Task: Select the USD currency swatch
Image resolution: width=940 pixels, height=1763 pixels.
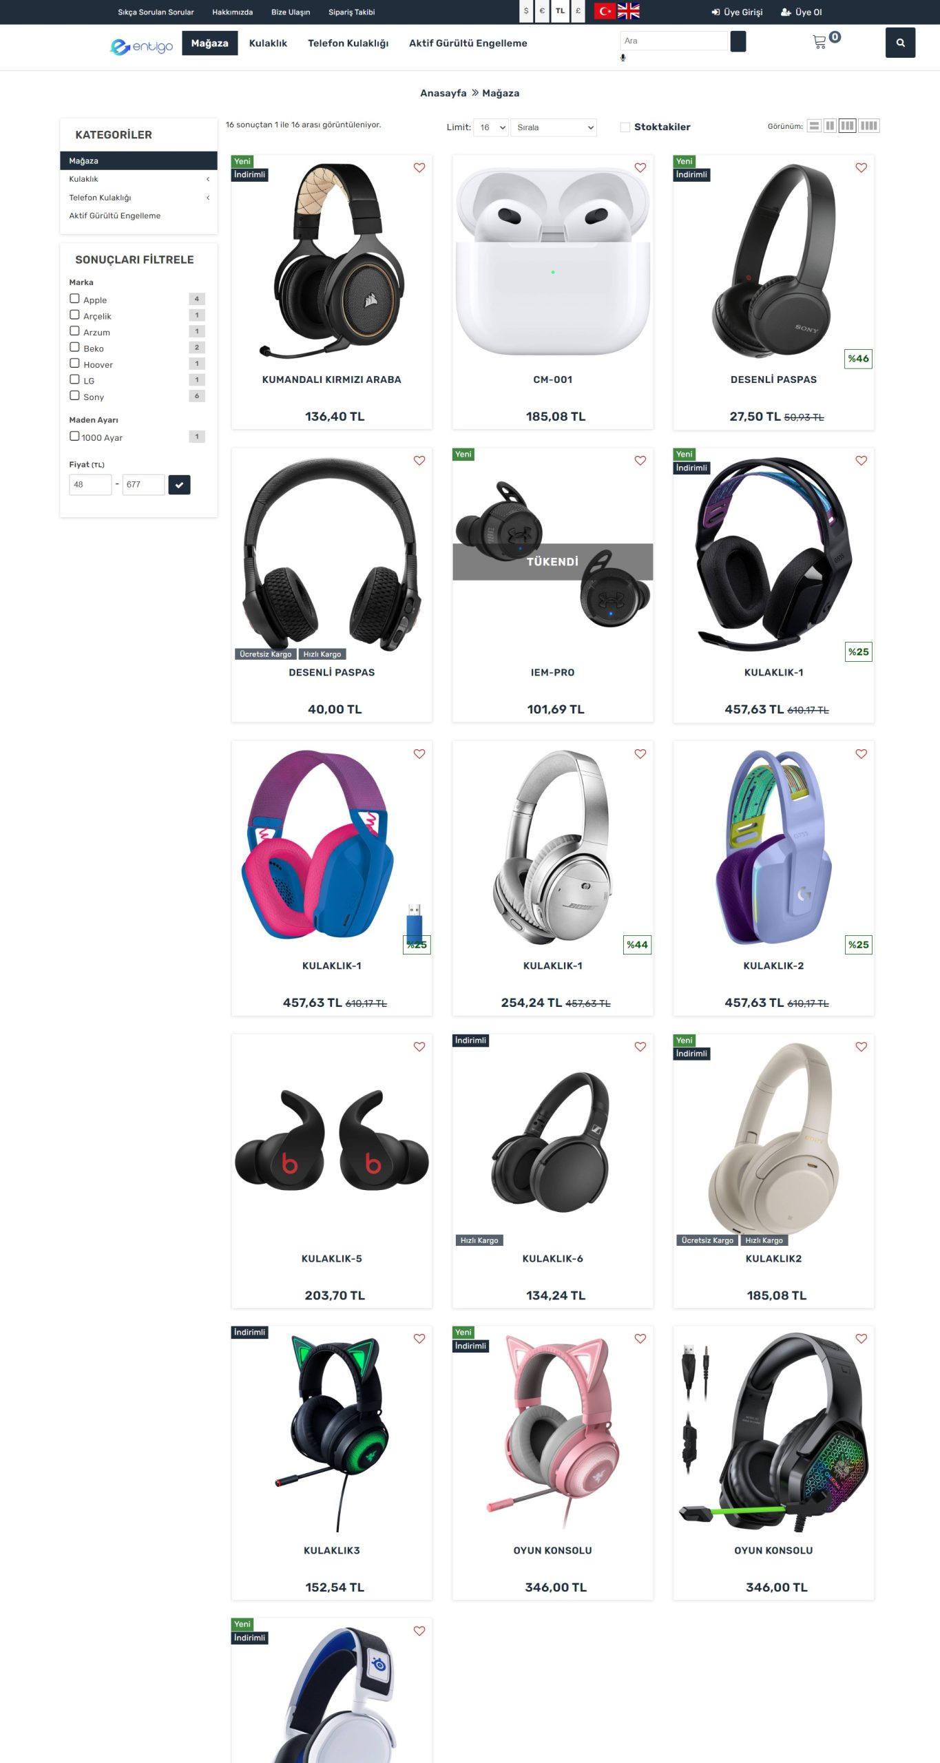Action: click(526, 11)
